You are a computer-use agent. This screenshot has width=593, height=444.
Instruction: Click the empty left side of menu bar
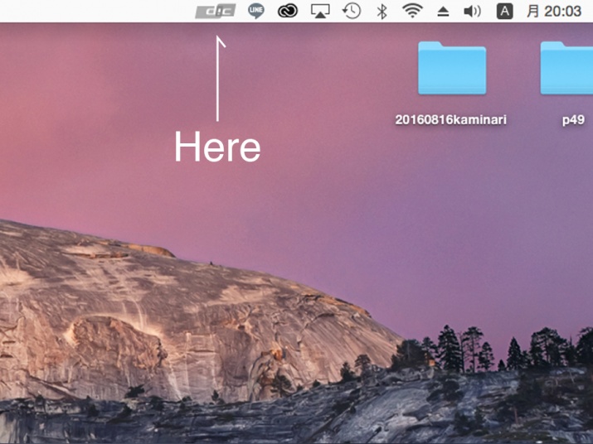click(83, 11)
